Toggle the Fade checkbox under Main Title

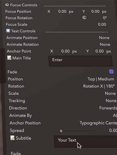[x=111, y=72]
